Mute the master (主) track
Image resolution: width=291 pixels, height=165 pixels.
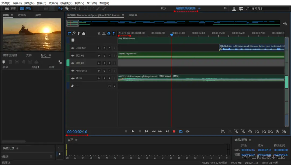point(109,86)
